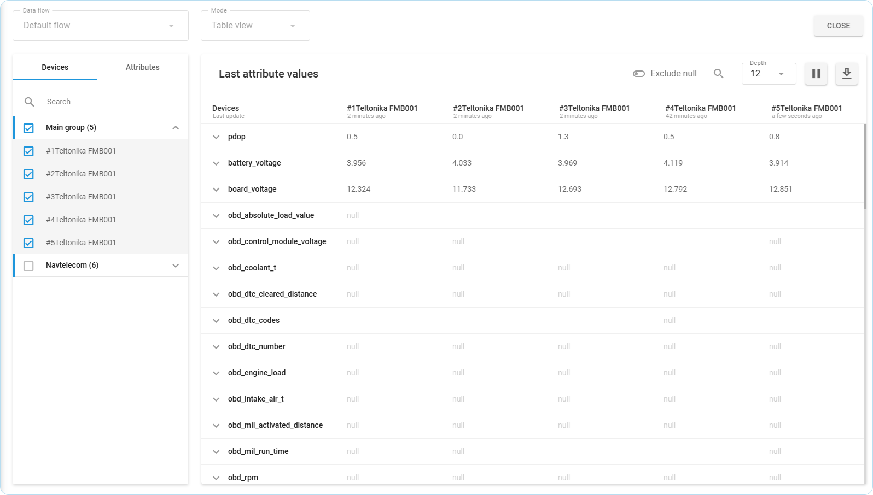This screenshot has width=873, height=495.
Task: Click the CLOSE button
Action: pyautogui.click(x=838, y=26)
